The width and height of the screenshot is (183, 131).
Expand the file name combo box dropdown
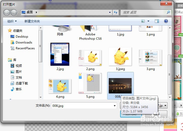pos(115,106)
